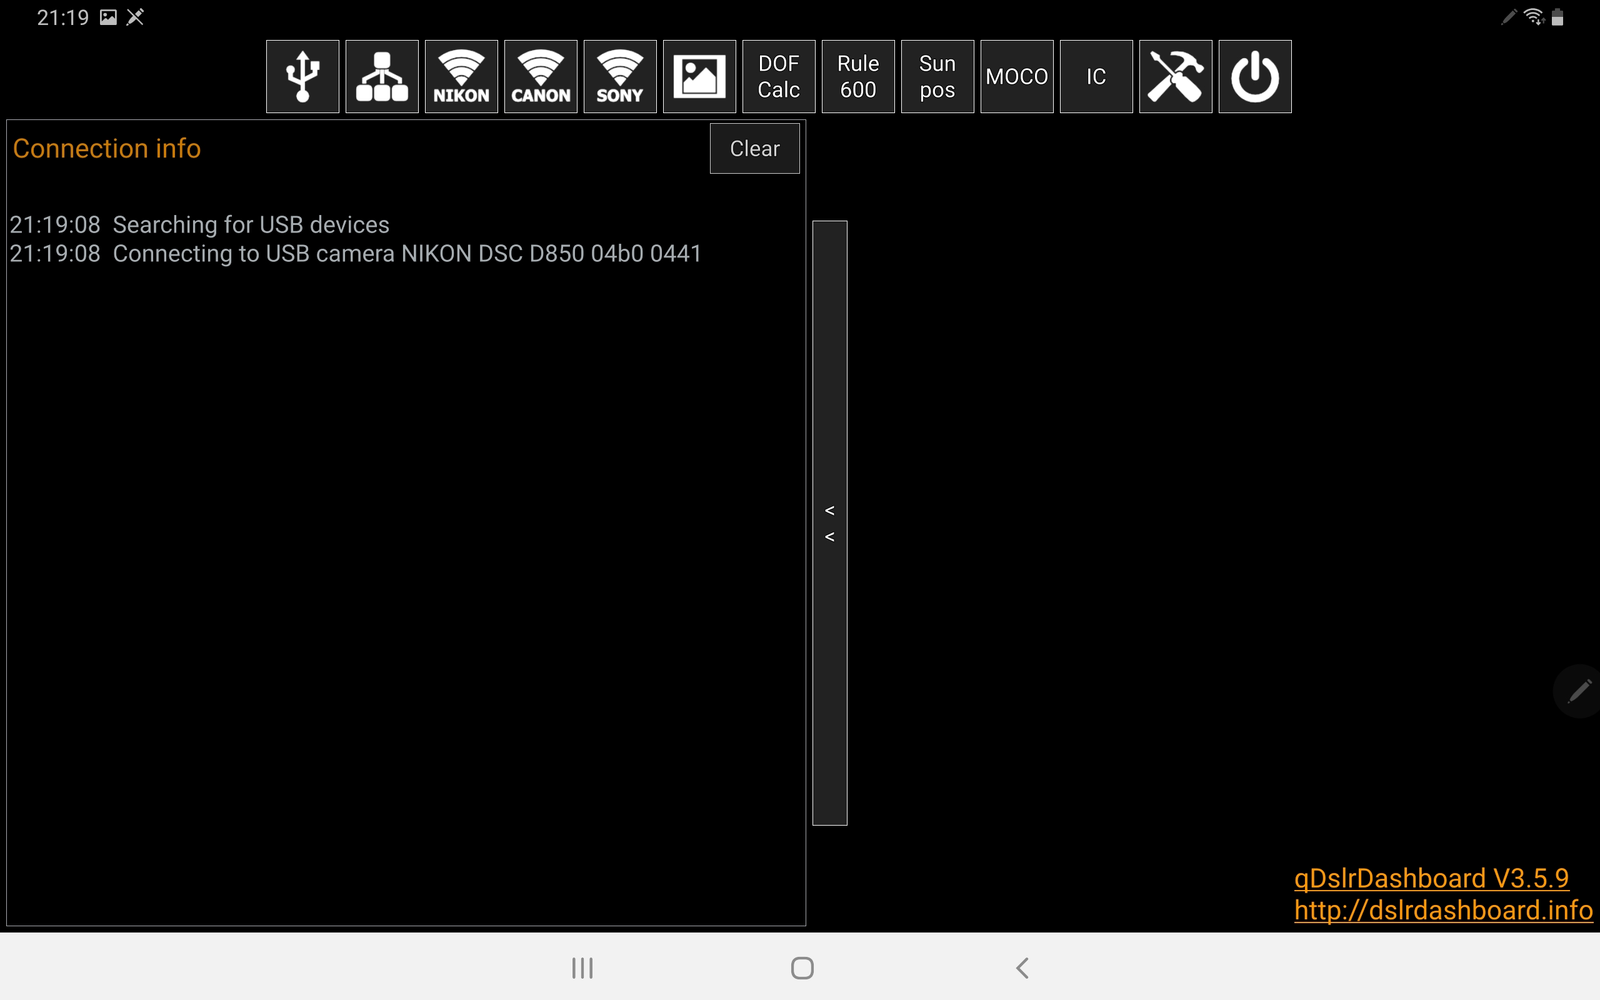Collapse the side panel second chevron
The image size is (1600, 1000).
pyautogui.click(x=829, y=537)
